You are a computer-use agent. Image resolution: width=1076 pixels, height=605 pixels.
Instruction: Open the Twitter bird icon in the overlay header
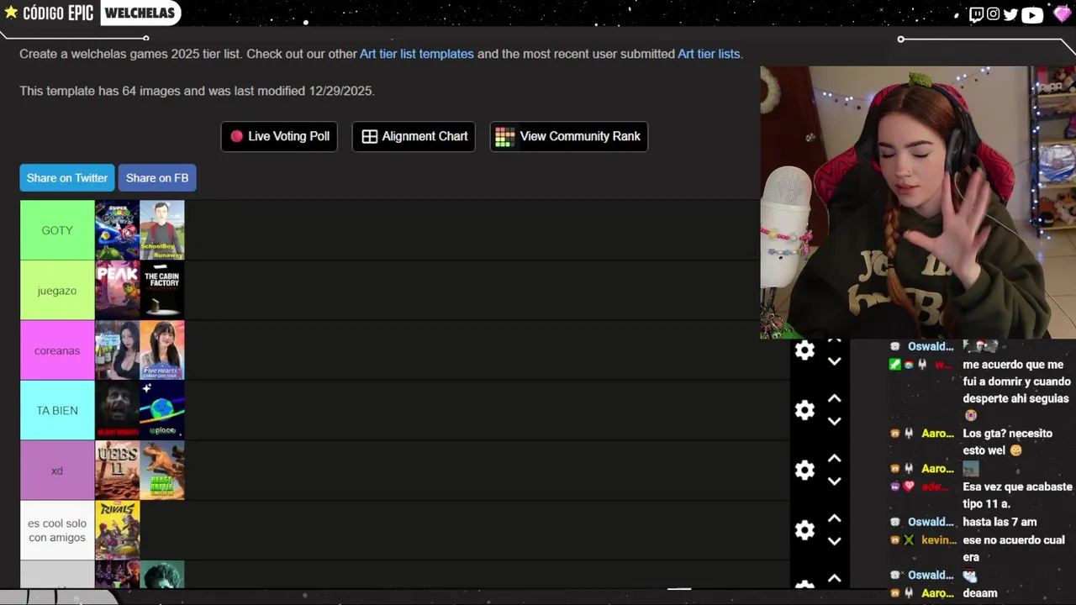1010,14
